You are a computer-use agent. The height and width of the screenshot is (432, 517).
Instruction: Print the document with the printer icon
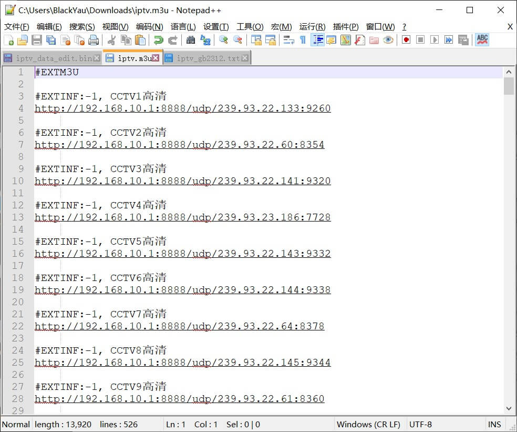tap(94, 41)
